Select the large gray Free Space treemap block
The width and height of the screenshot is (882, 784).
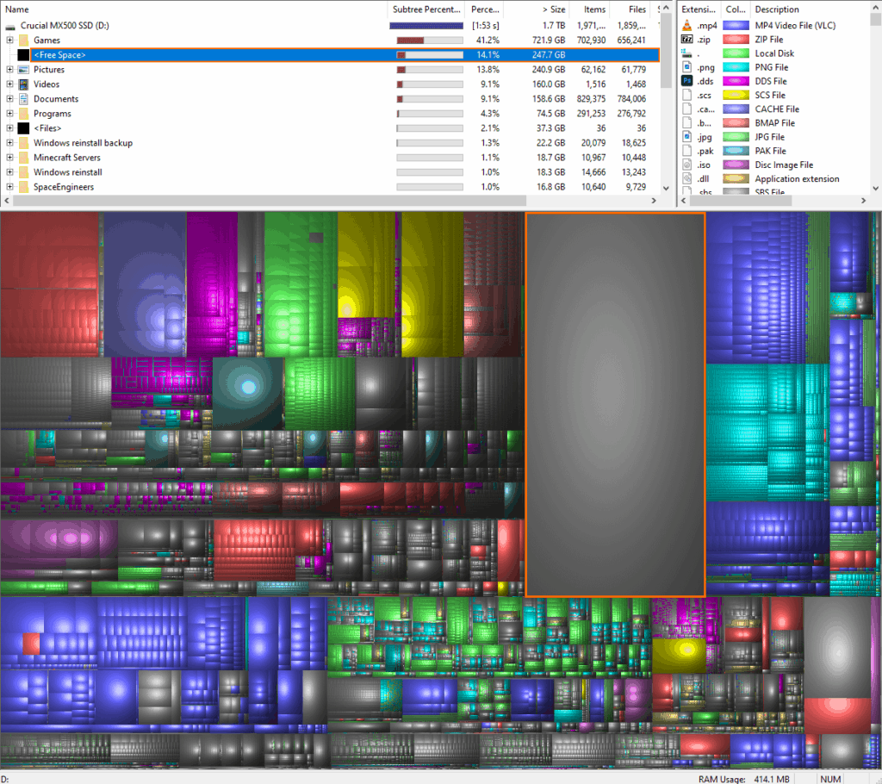615,404
